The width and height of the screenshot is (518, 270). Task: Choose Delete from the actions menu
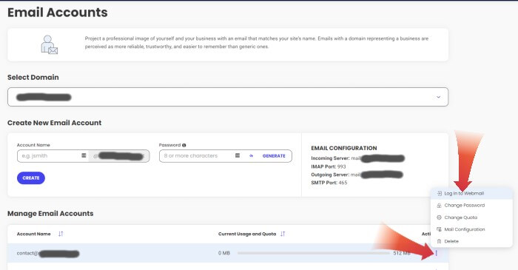(x=471, y=241)
